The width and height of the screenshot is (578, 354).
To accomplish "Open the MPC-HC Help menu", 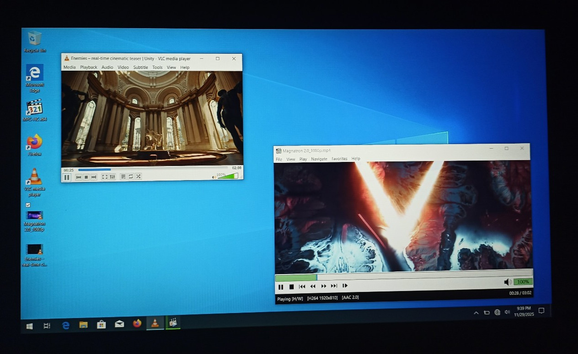I will pyautogui.click(x=356, y=159).
